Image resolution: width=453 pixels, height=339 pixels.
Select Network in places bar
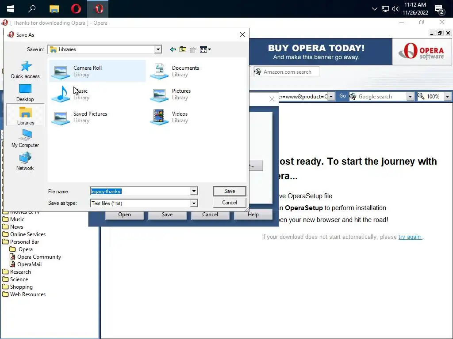[x=25, y=162]
